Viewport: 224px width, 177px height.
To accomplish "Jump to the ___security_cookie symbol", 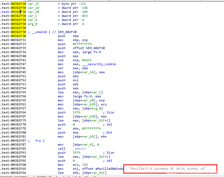I will 99,64.
